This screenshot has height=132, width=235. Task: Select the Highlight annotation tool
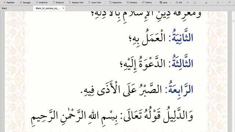coord(9,3)
